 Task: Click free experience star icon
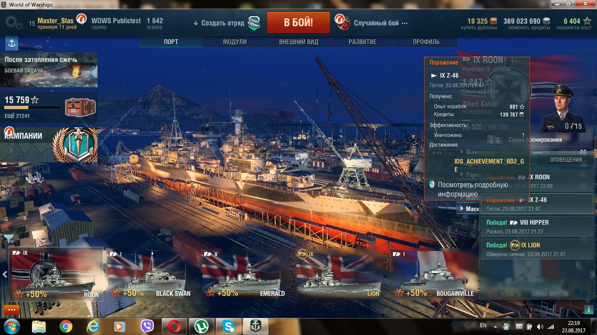pos(587,21)
